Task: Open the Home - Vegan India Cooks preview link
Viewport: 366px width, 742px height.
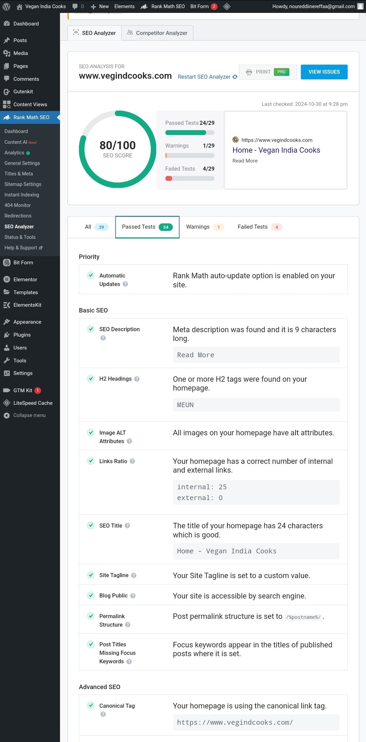Action: 276,150
